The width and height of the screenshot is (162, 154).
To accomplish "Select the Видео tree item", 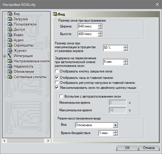I will pos(18,35).
